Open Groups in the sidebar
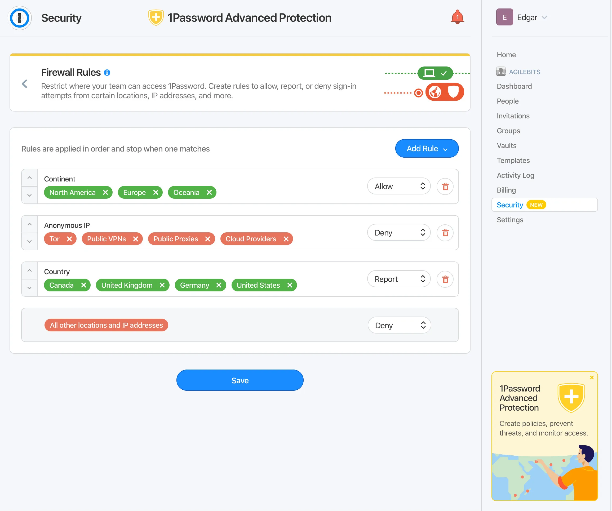This screenshot has width=612, height=511. coord(508,131)
